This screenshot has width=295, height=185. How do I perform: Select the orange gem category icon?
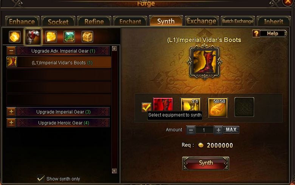click(x=15, y=37)
